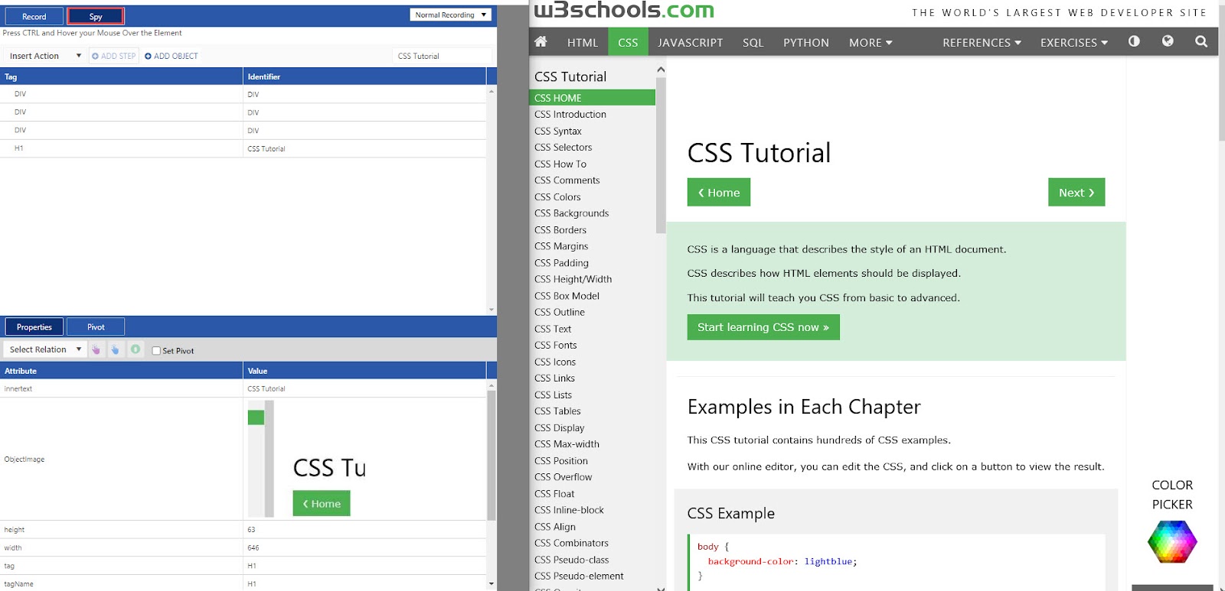Open CSS HOME in the sidebar
The image size is (1225, 591).
pyautogui.click(x=592, y=98)
